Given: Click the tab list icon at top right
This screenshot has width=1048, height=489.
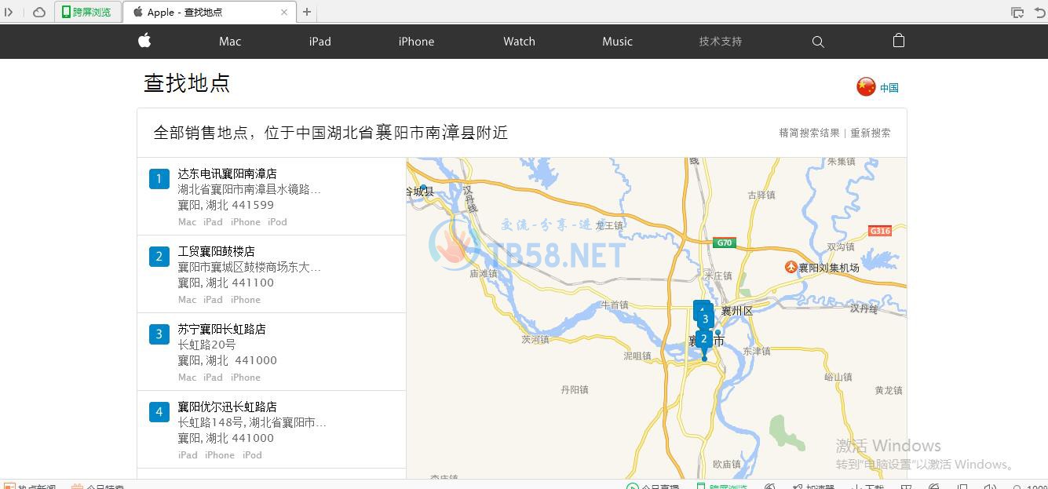Looking at the screenshot, I should tap(1017, 12).
